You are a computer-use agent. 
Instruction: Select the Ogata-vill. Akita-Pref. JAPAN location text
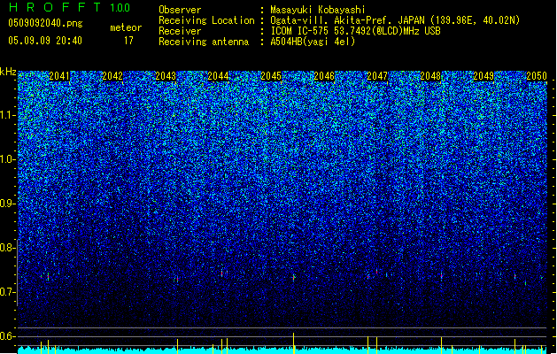[x=395, y=20]
